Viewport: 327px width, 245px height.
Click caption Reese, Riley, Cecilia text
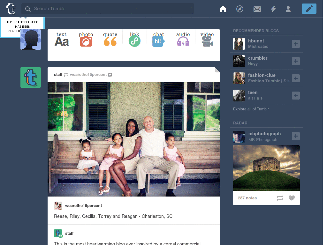point(113,216)
